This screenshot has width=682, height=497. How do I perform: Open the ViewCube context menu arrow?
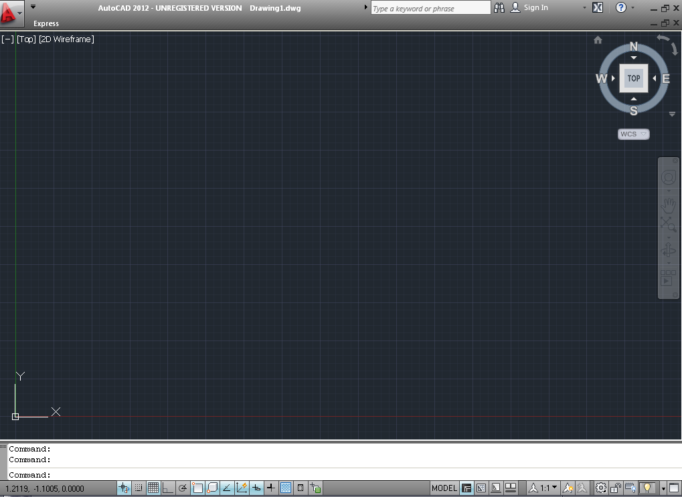(x=672, y=114)
